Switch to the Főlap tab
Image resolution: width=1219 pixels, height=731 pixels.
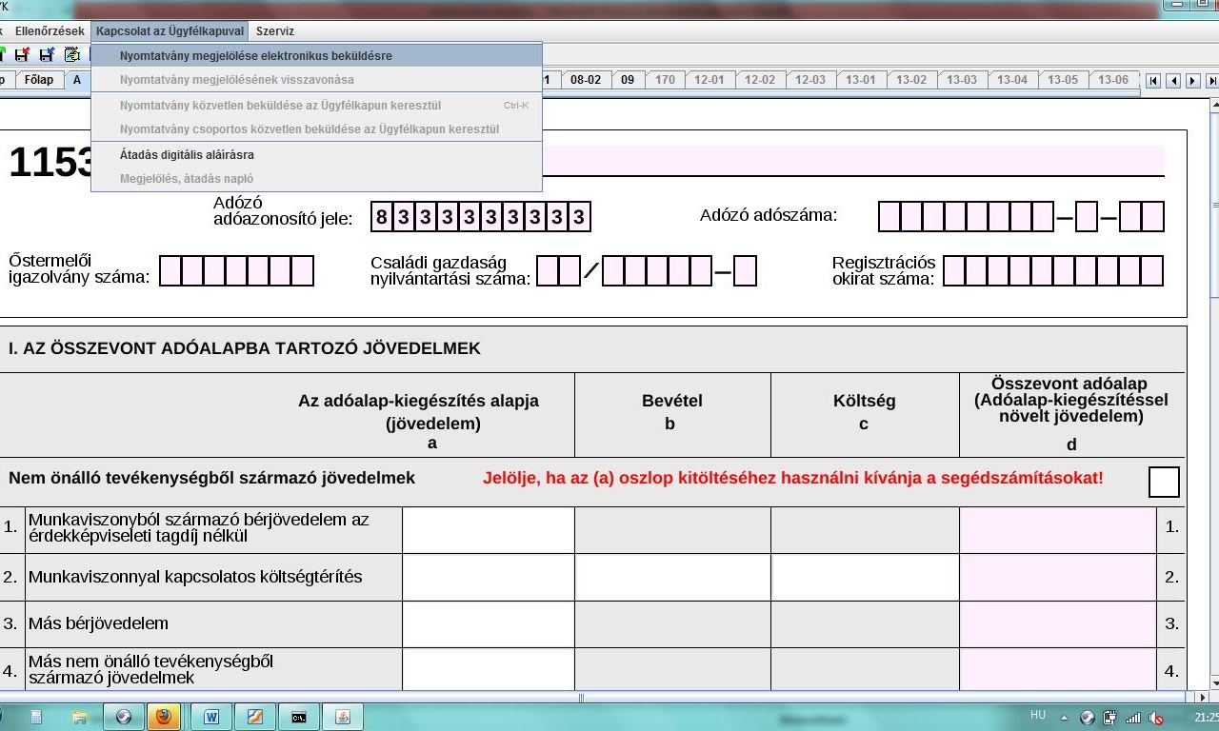(x=39, y=80)
